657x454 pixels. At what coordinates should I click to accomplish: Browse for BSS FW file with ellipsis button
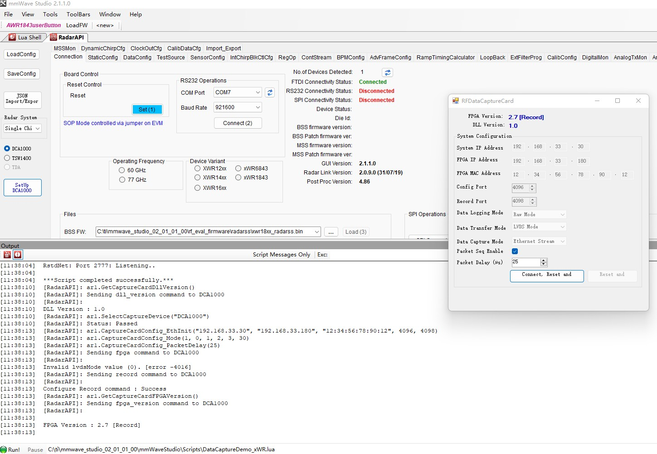(x=331, y=232)
